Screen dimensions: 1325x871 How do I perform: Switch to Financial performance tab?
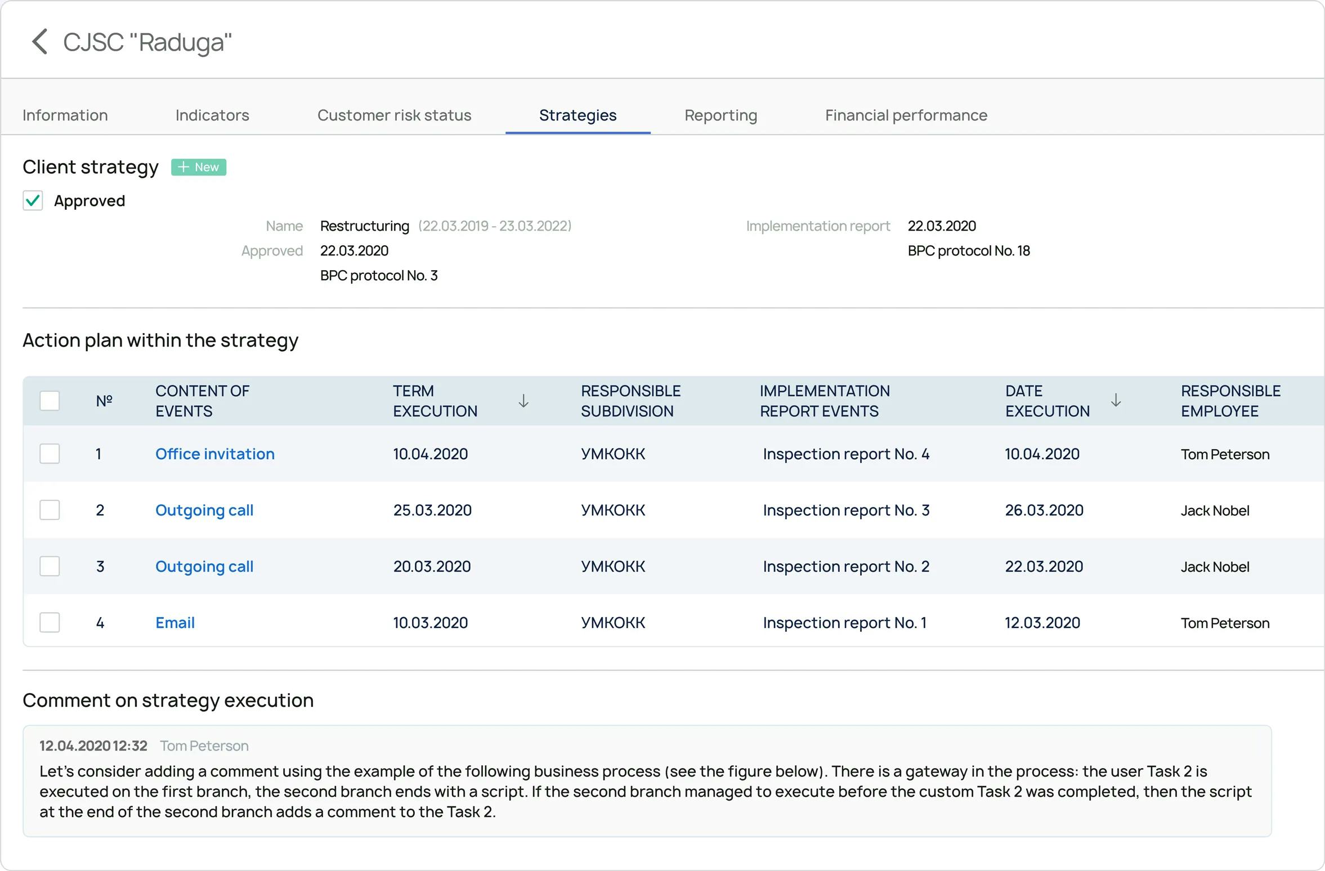(906, 115)
